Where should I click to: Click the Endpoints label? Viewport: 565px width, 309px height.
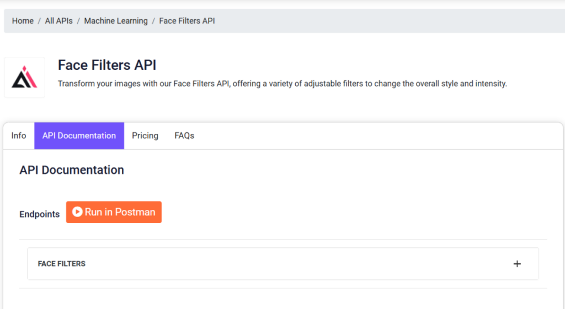pos(39,214)
